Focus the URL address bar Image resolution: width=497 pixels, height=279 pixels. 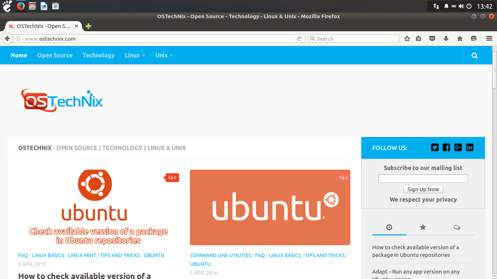[x=159, y=39]
